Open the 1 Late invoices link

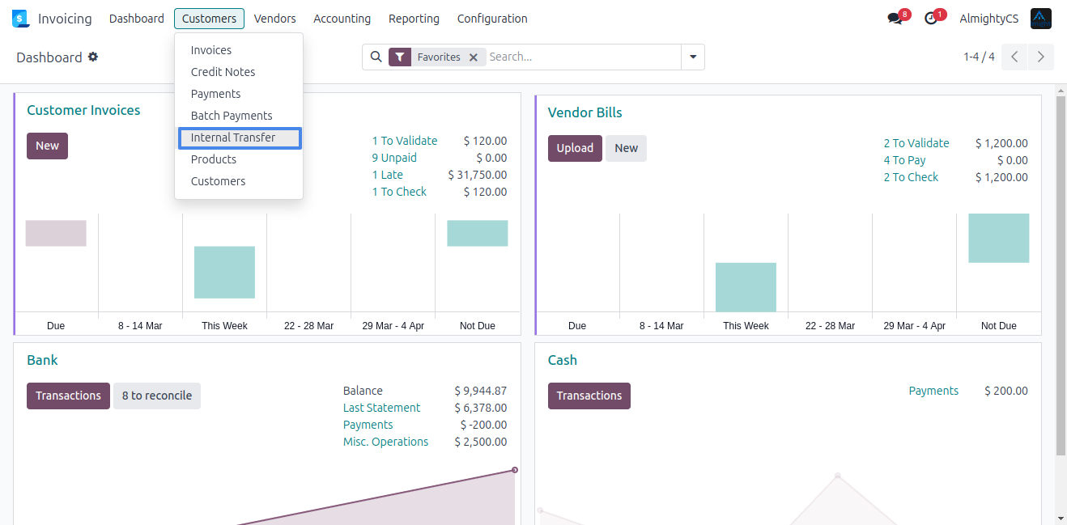[387, 175]
